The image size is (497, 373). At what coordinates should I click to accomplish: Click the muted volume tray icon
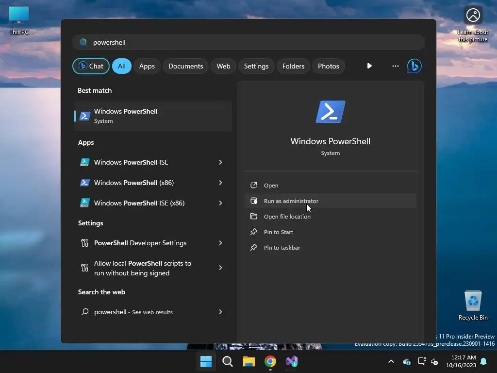pyautogui.click(x=434, y=361)
